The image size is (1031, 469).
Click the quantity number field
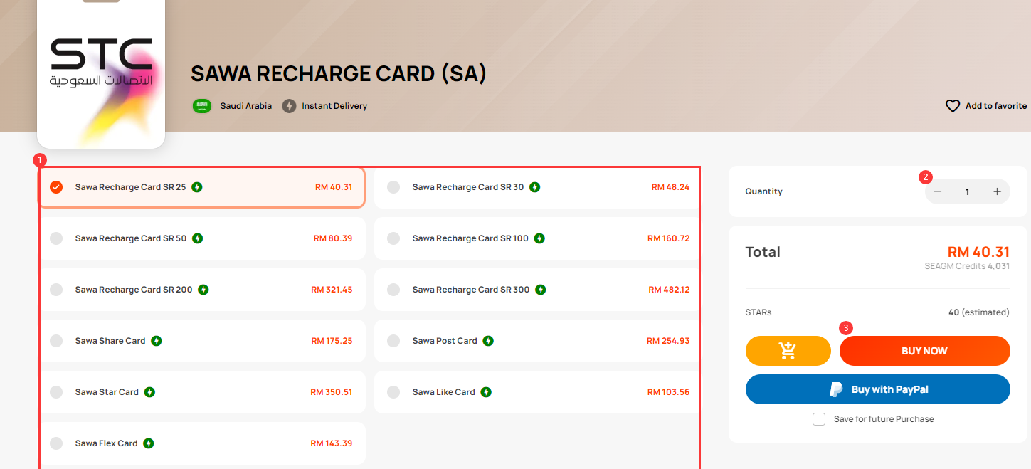click(967, 191)
